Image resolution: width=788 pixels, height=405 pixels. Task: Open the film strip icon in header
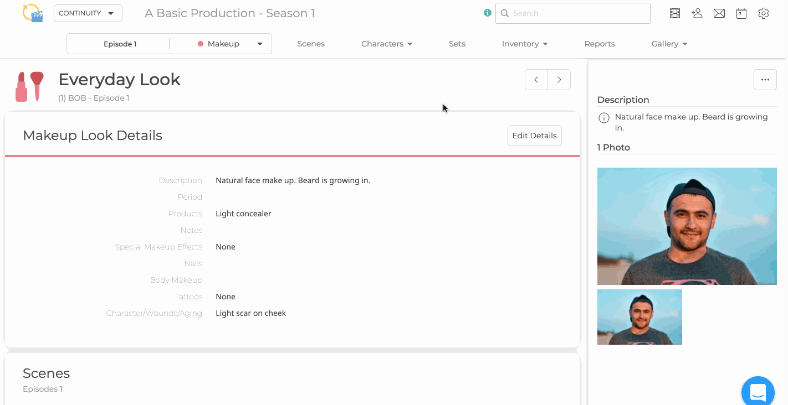pos(675,13)
